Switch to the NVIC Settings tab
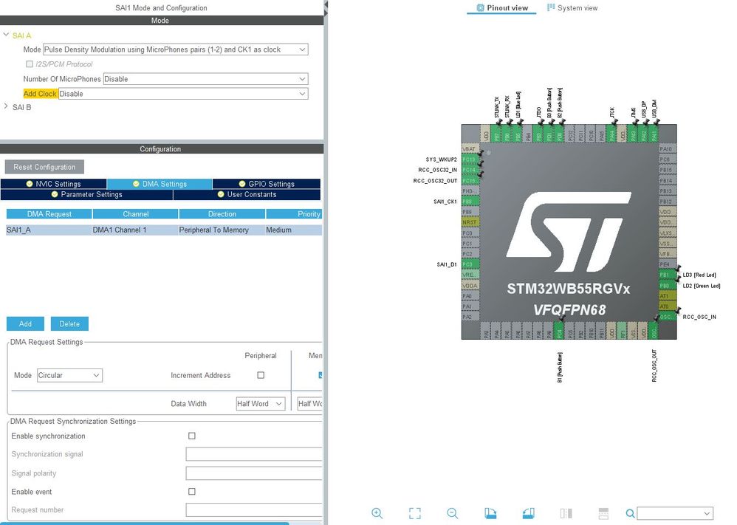This screenshot has height=525, width=737. point(54,184)
